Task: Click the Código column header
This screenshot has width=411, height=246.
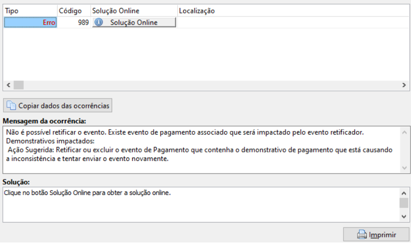Action: point(74,10)
